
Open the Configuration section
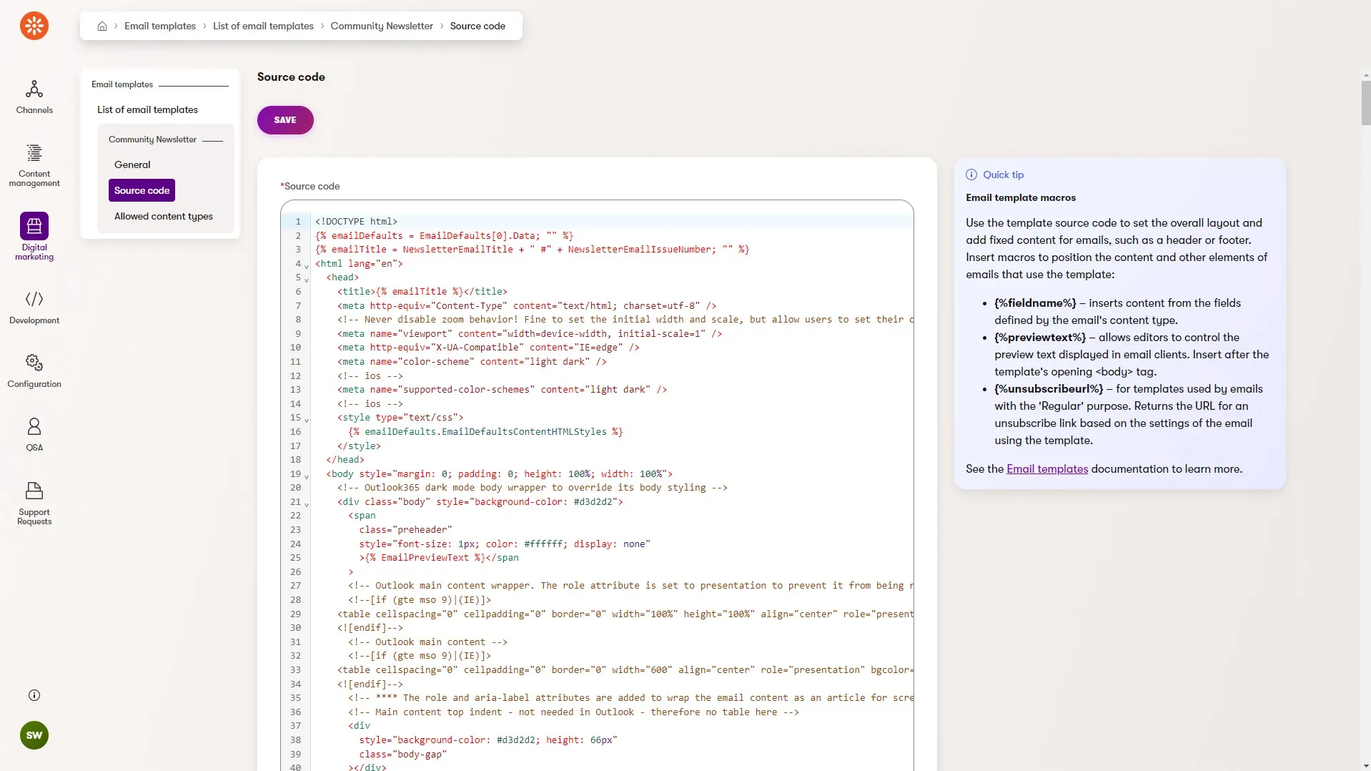click(34, 370)
